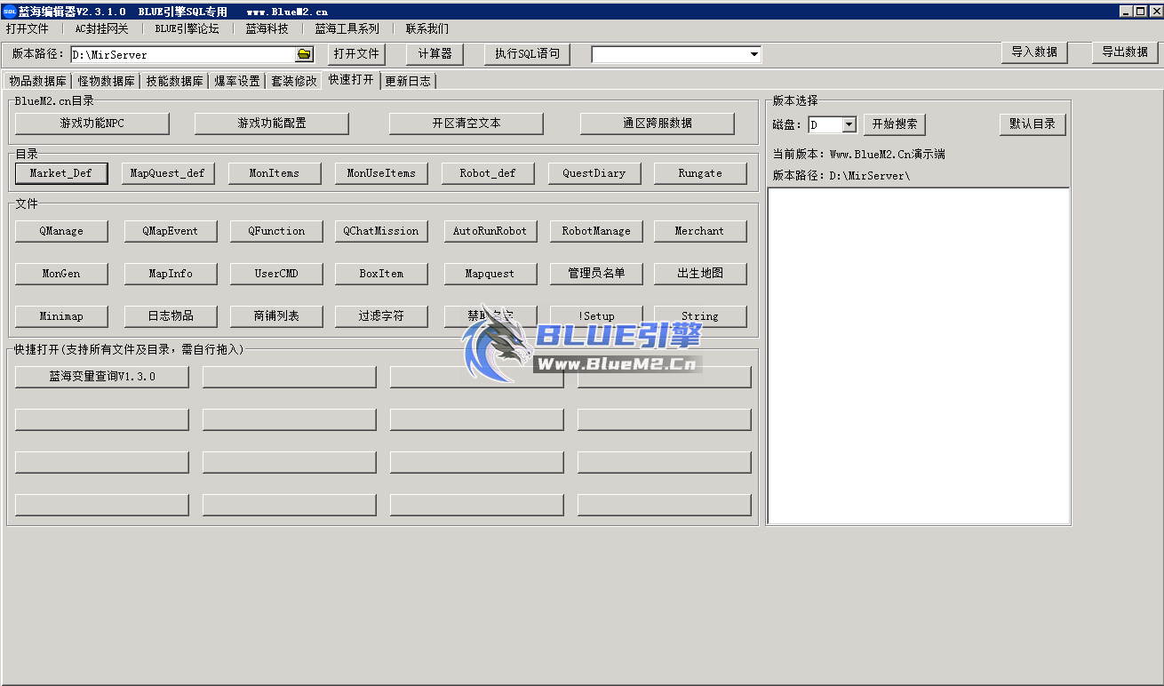Switch to the 物品数据库 tab

tap(37, 81)
